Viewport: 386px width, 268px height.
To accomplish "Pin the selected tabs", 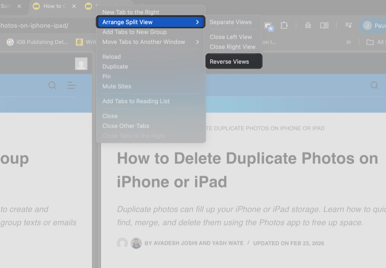I will click(x=106, y=76).
